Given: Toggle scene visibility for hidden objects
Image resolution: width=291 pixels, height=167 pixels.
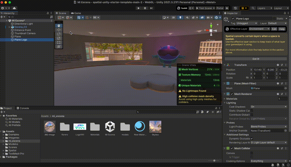Looking at the screenshot, I should [x=202, y=18].
